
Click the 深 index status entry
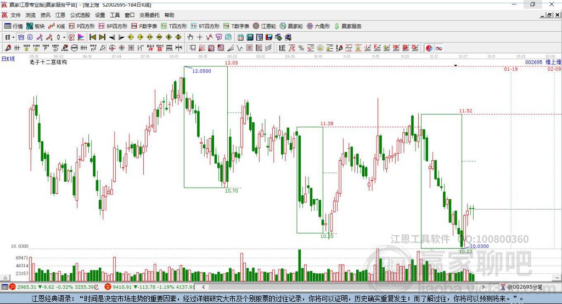pyautogui.click(x=149, y=287)
